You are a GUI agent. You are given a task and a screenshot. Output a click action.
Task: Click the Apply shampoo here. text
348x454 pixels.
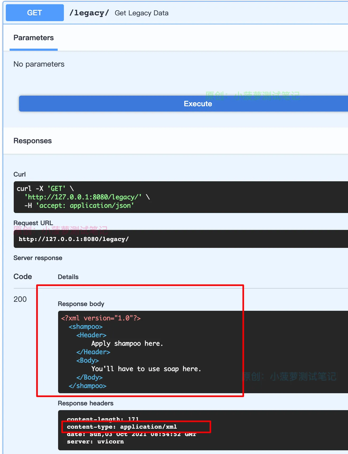tap(127, 343)
